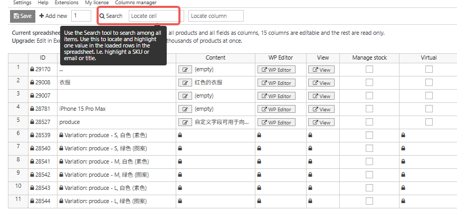Click the Locate column input field
Image resolution: width=457 pixels, height=211 pixels.
point(215,16)
